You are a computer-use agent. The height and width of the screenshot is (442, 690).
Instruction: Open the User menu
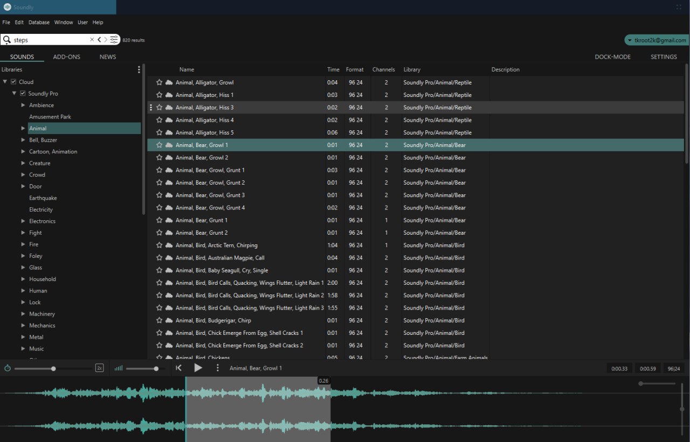click(x=82, y=23)
